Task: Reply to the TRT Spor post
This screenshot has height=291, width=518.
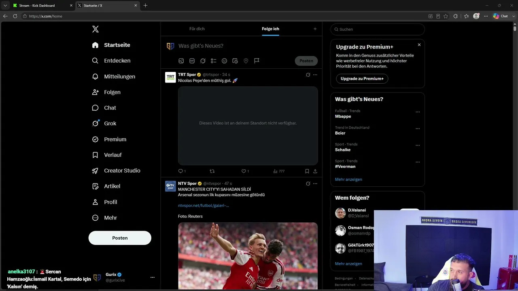Action: pyautogui.click(x=180, y=171)
